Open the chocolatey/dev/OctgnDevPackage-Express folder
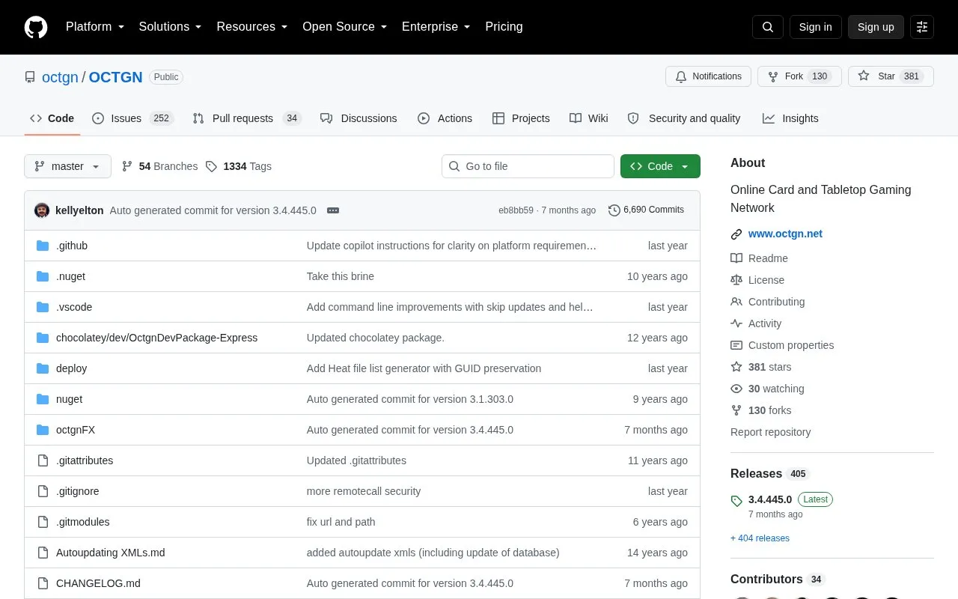The image size is (958, 599). 156,338
